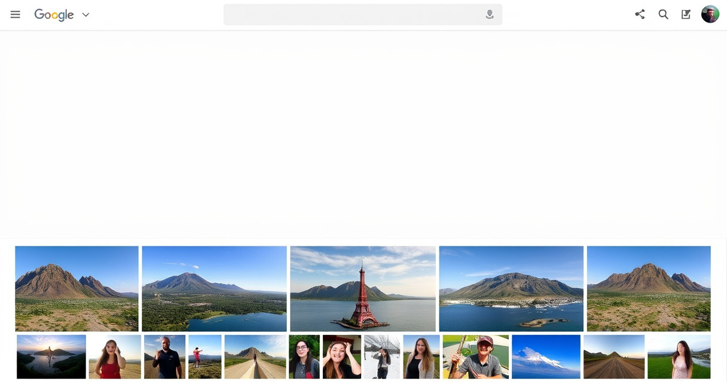Select the mountain with blue lake photo
The width and height of the screenshot is (727, 382).
coord(214,289)
